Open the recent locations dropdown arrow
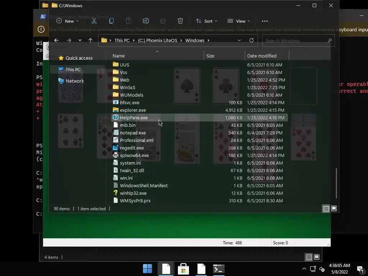The width and height of the screenshot is (368, 276). [80, 40]
